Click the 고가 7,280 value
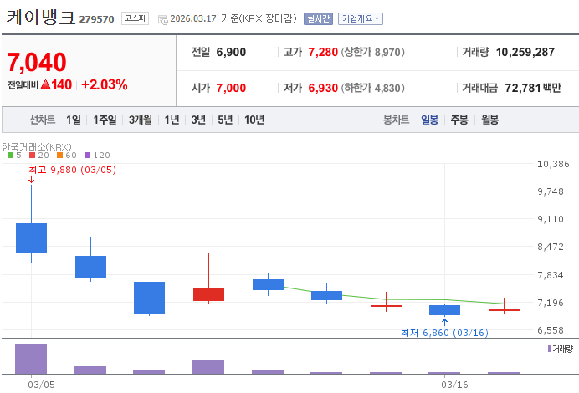 (323, 52)
